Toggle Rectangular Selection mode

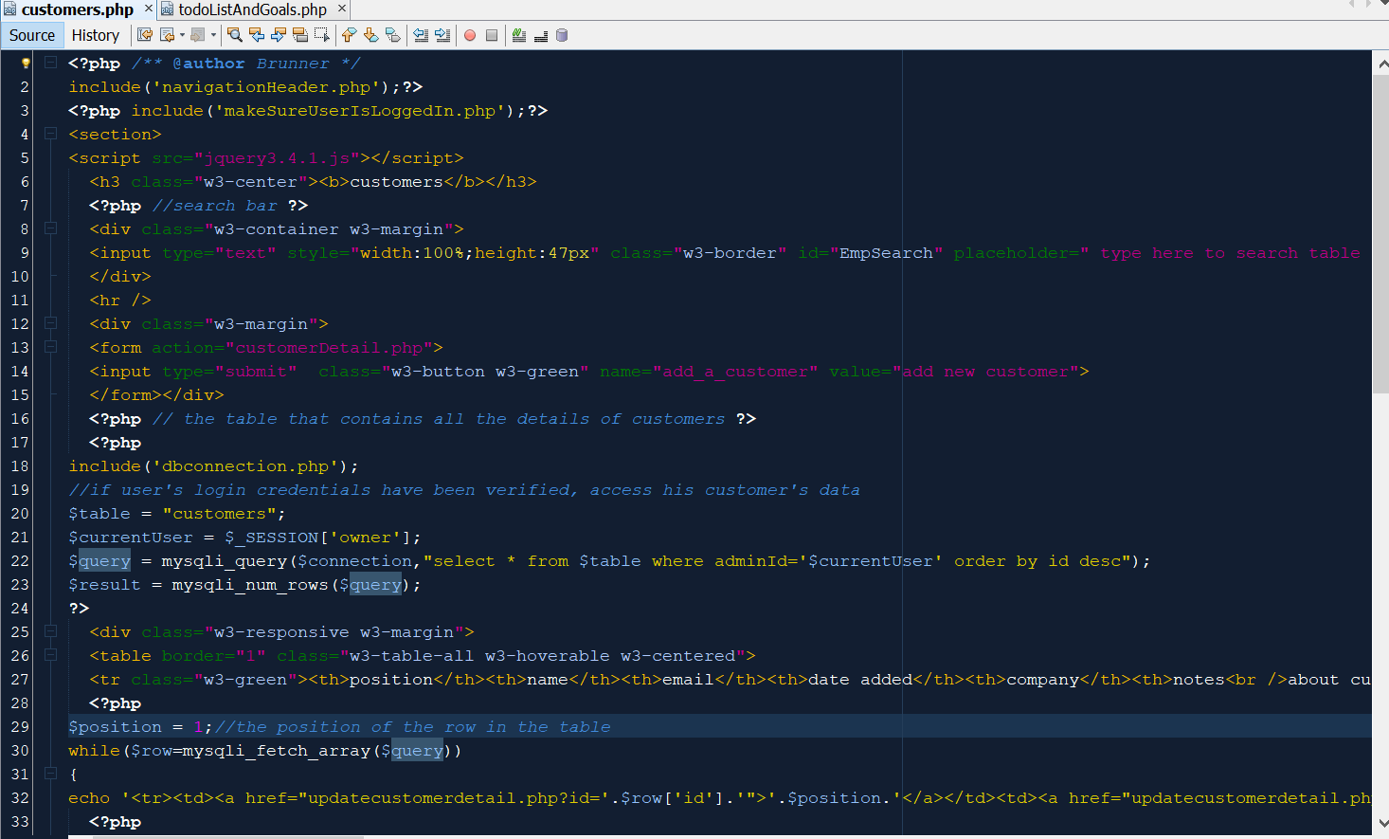pyautogui.click(x=322, y=35)
